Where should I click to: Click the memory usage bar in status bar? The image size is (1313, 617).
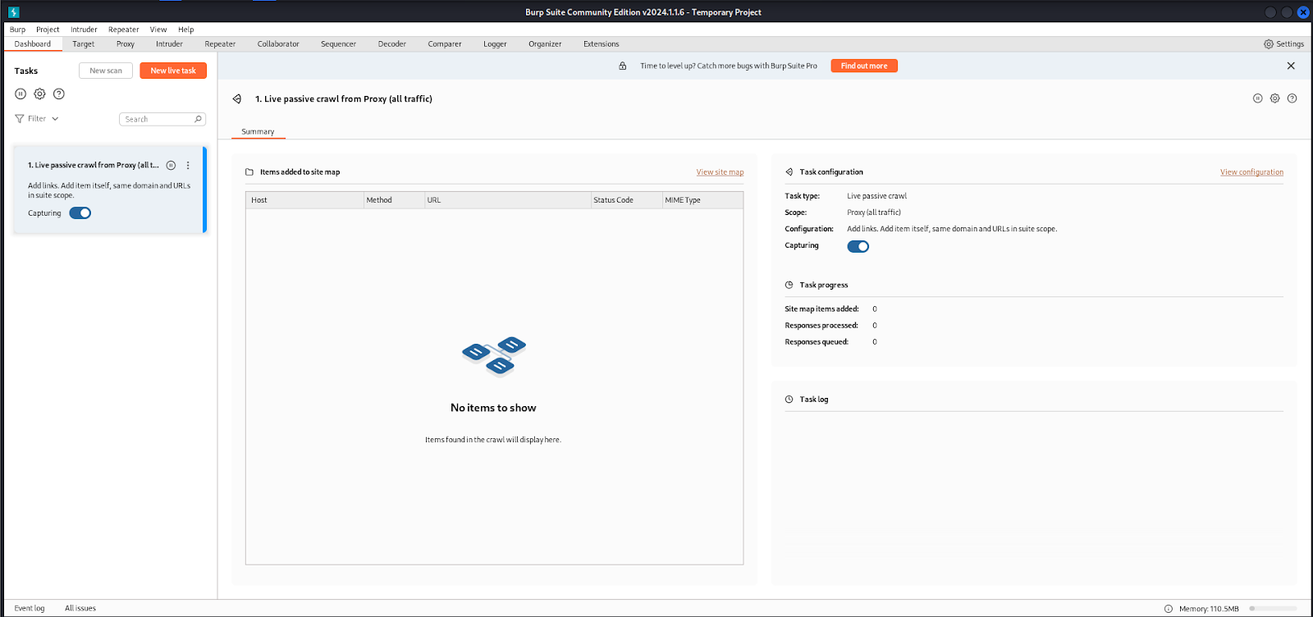pos(1273,609)
